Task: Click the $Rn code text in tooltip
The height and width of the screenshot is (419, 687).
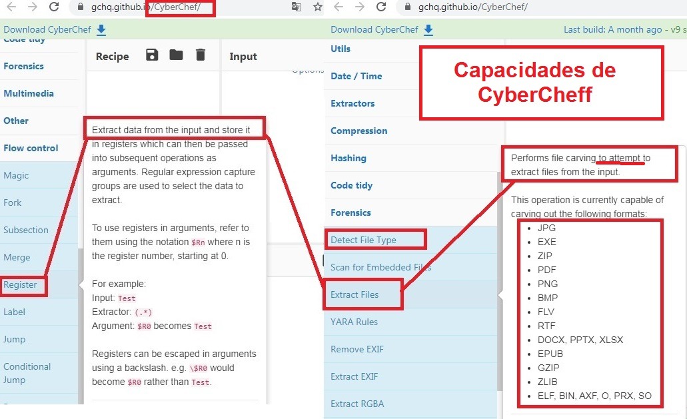Action: tap(198, 242)
